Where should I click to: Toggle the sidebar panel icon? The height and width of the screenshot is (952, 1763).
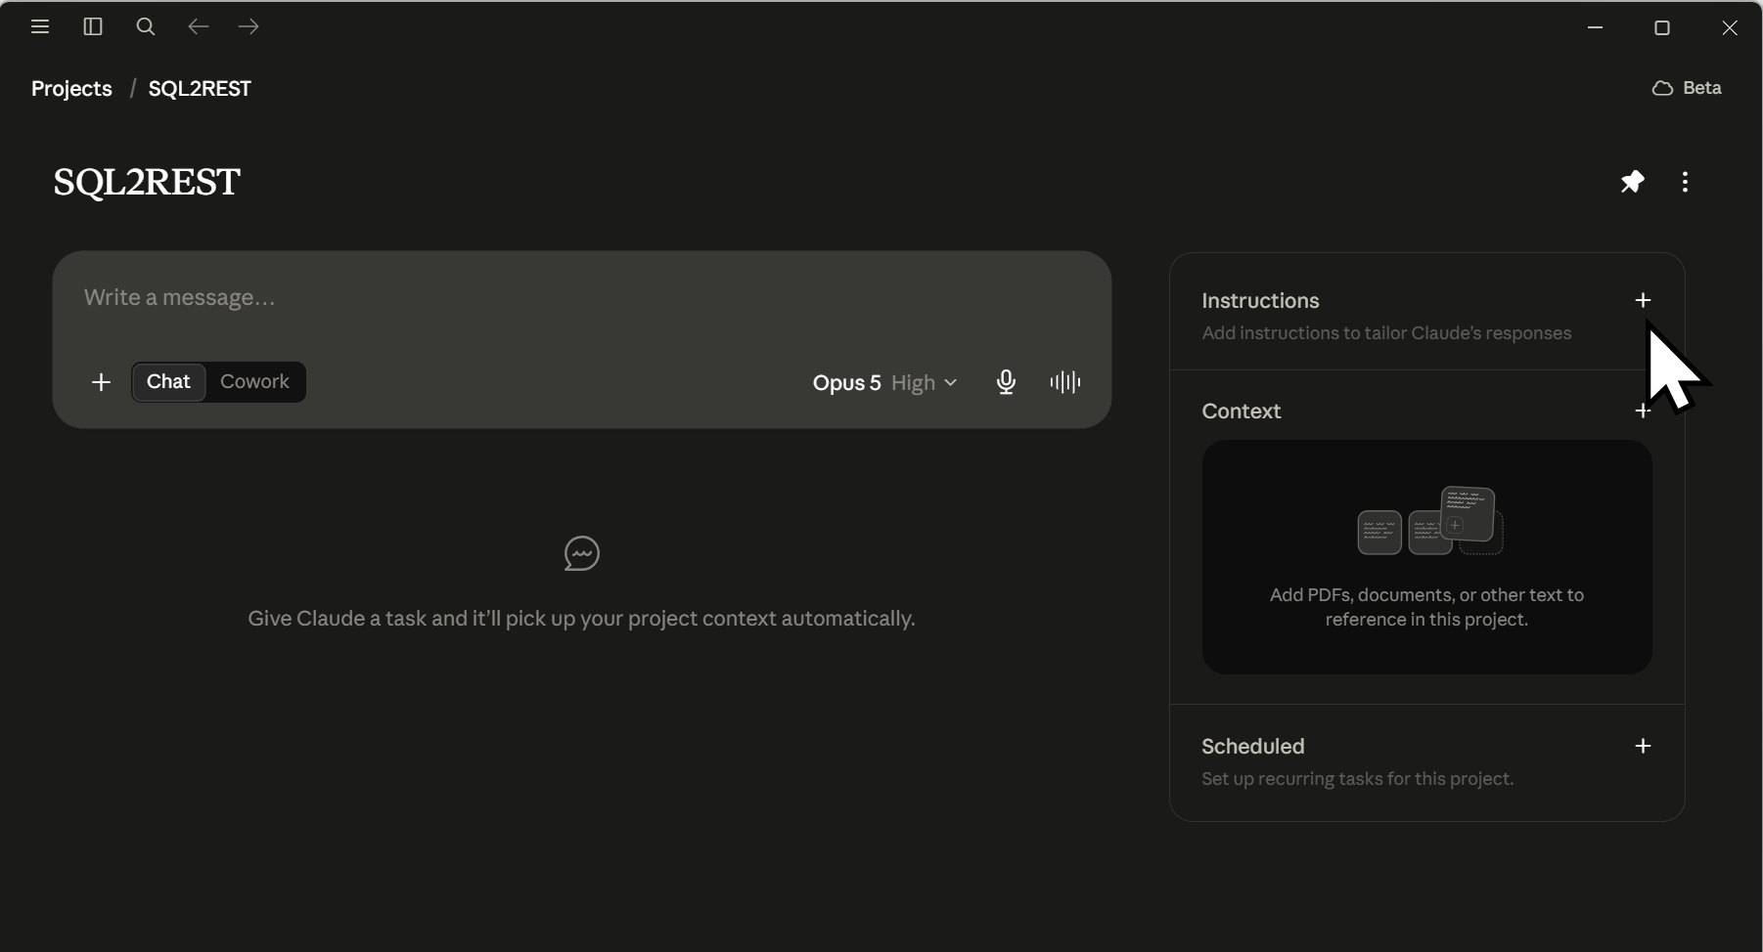(93, 27)
